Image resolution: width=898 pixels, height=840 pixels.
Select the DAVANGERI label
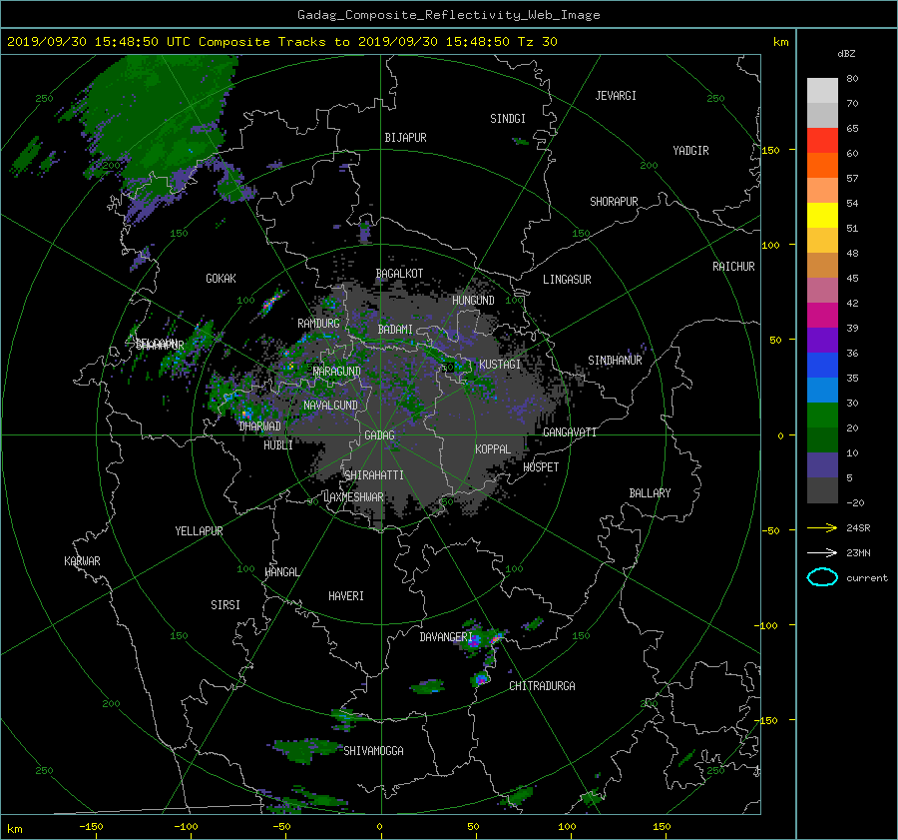tap(446, 637)
